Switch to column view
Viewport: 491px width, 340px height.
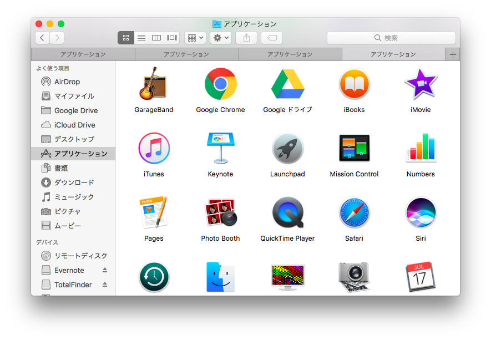pyautogui.click(x=156, y=38)
